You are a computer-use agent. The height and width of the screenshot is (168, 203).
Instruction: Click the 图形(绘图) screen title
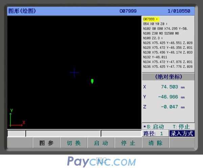(22, 11)
